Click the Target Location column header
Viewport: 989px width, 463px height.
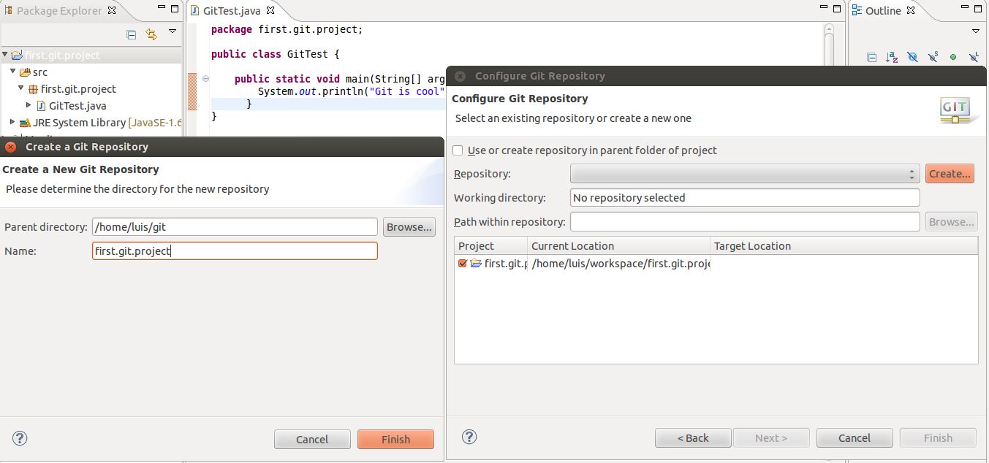point(844,245)
